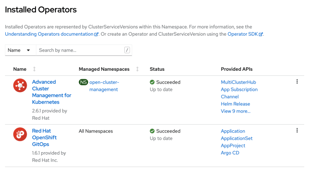This screenshot has width=309, height=178.
Task: Click Up to date text in Advanced Cluster row
Action: tap(161, 89)
